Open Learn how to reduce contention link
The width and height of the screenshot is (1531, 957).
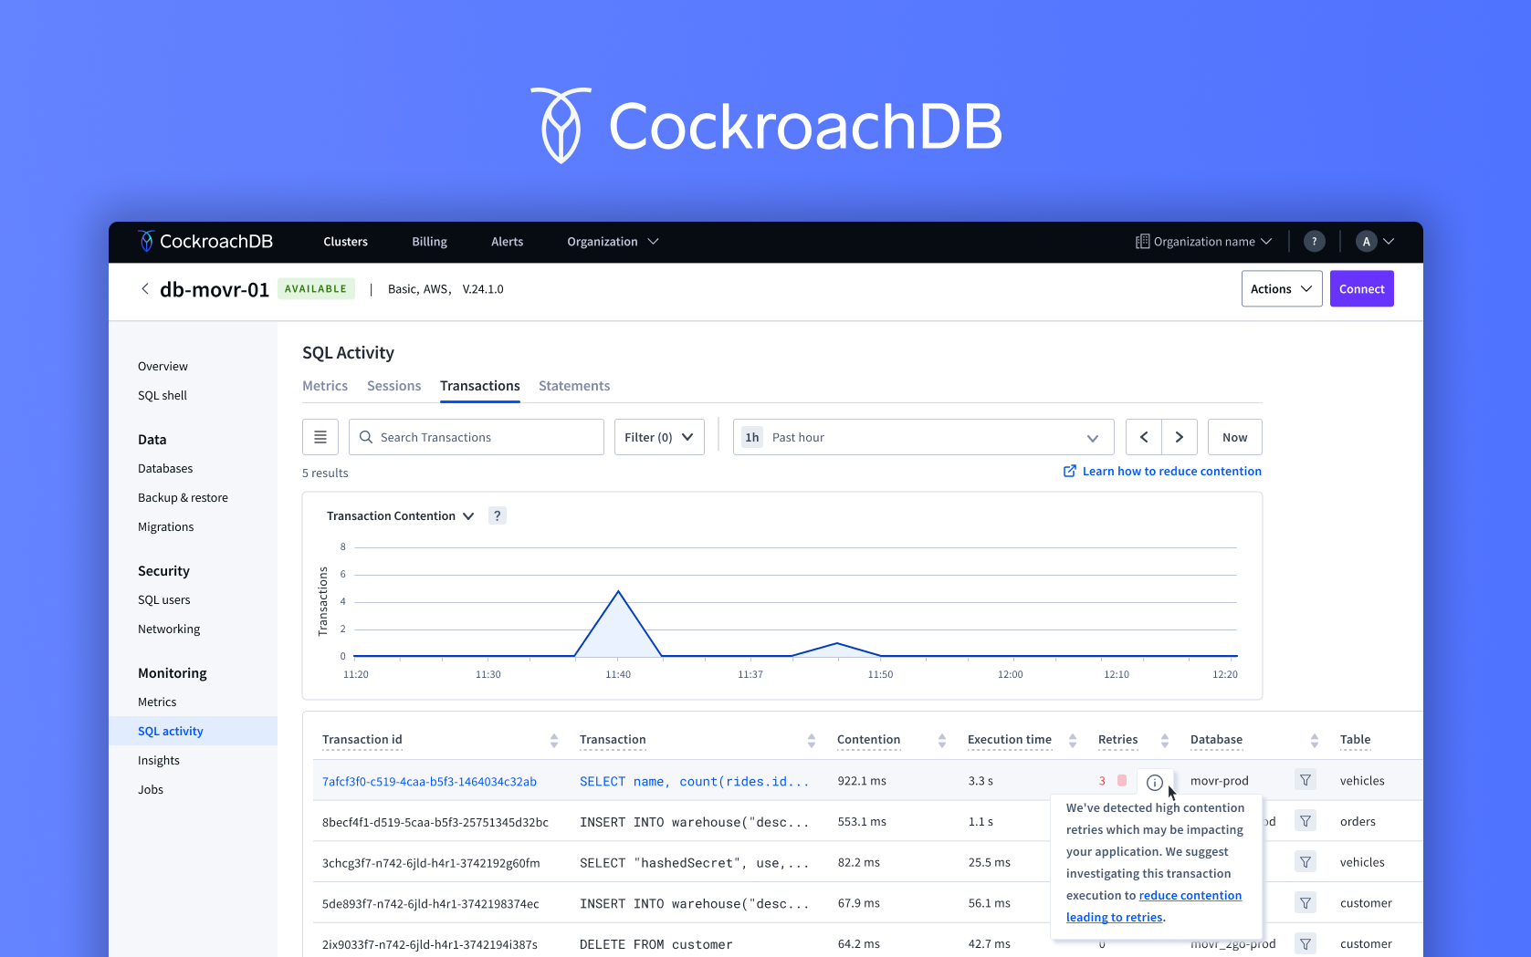pos(1171,471)
